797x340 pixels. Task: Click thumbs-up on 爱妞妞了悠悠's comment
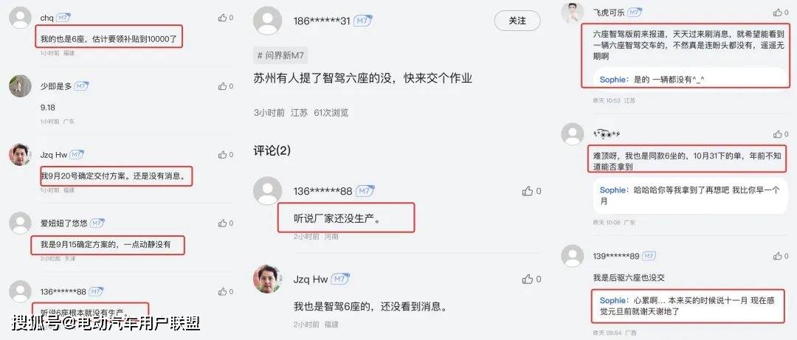point(222,223)
